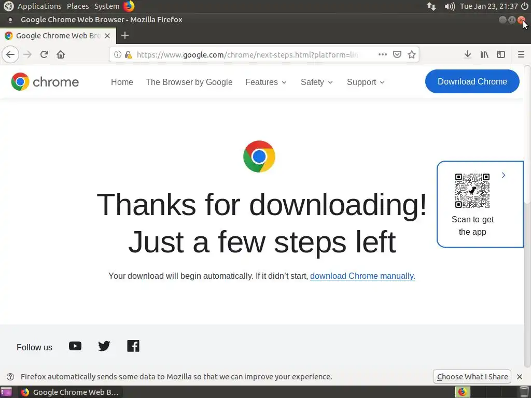Click Choose What I Share button
The image size is (531, 398).
point(472,377)
